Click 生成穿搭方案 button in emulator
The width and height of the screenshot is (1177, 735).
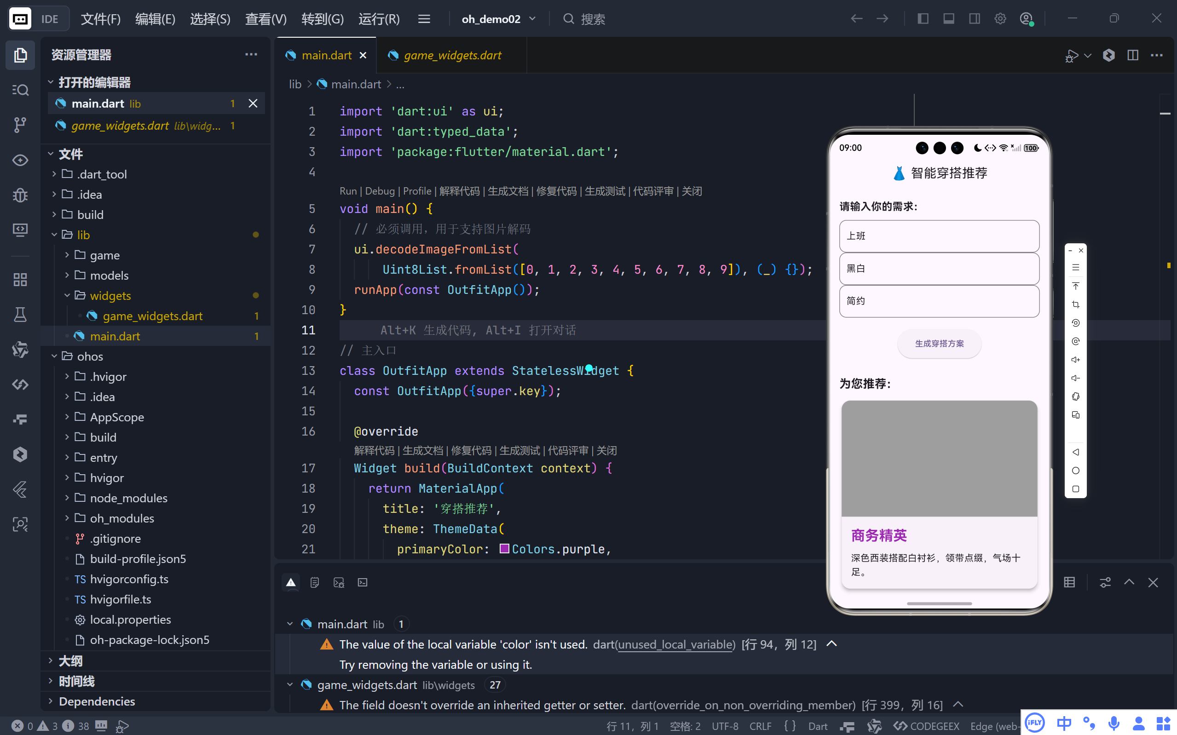pyautogui.click(x=939, y=343)
